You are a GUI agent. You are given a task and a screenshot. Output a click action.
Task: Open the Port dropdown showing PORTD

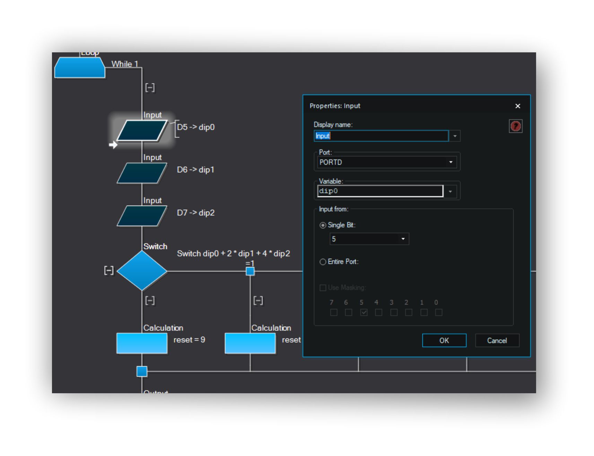pyautogui.click(x=387, y=162)
